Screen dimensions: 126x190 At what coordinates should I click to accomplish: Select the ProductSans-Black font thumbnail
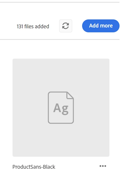pyautogui.click(x=61, y=108)
